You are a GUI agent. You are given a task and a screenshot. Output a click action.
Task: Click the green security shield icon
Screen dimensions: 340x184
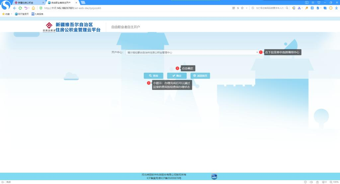coord(41,8)
